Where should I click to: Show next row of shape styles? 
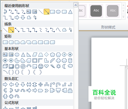tap(123, 11)
